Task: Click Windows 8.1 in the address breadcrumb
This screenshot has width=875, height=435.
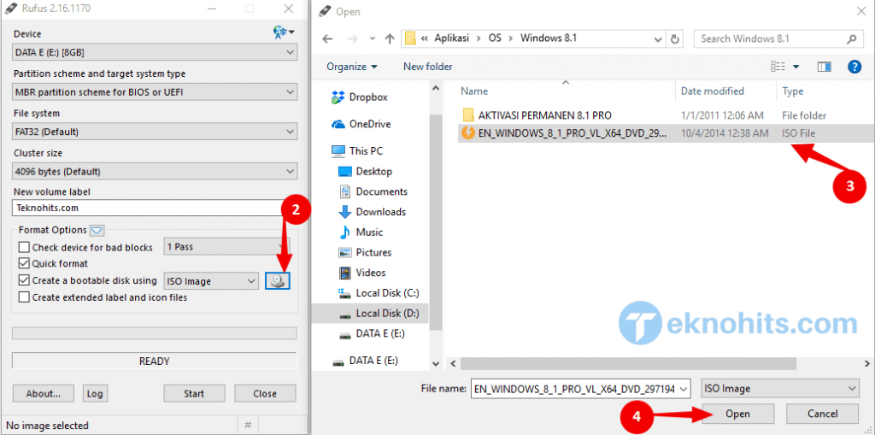Action: pos(549,38)
